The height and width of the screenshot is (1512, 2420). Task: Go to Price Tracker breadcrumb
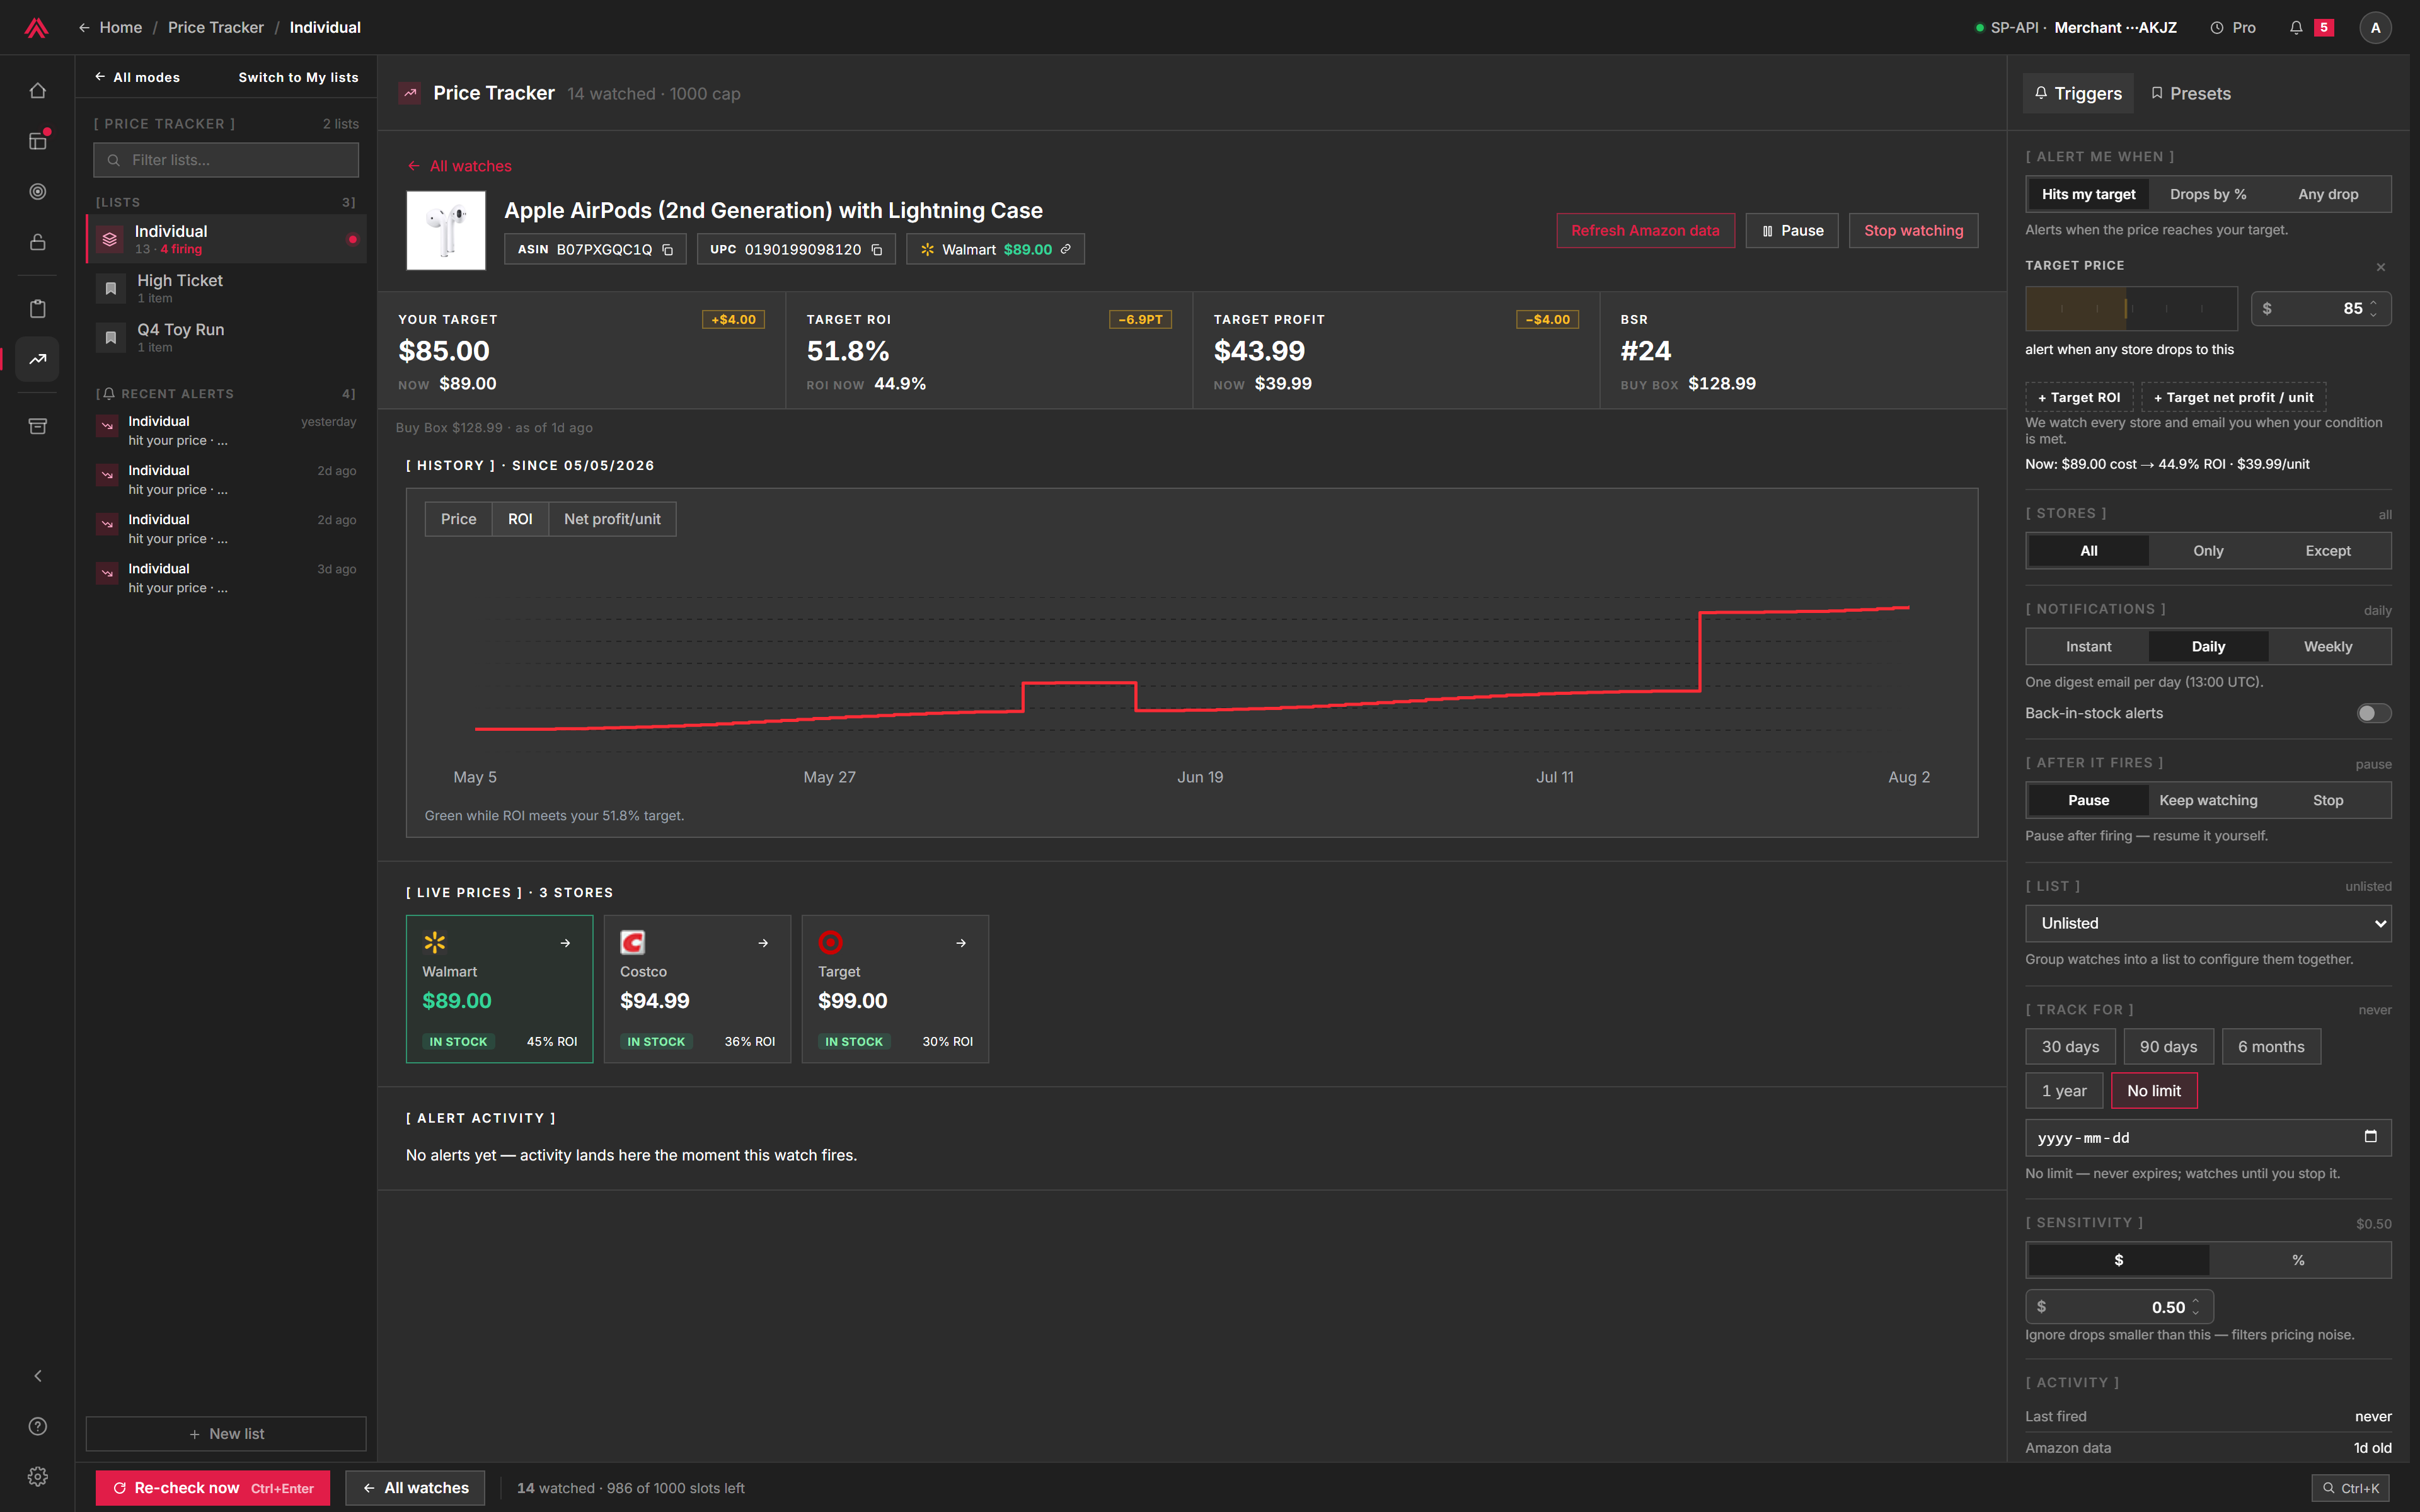[216, 28]
